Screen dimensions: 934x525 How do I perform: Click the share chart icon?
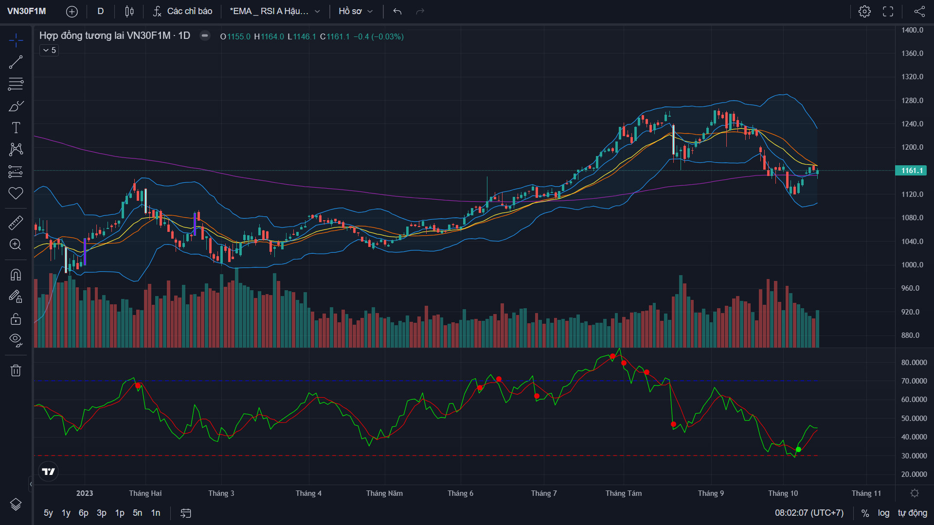(x=919, y=11)
